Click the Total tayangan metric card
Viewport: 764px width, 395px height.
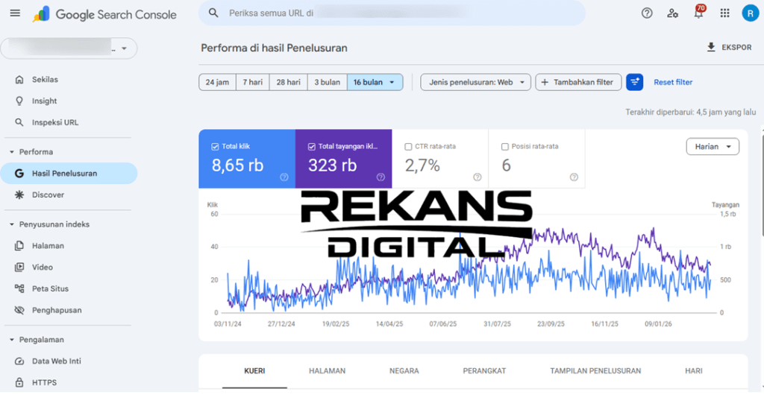coord(343,159)
